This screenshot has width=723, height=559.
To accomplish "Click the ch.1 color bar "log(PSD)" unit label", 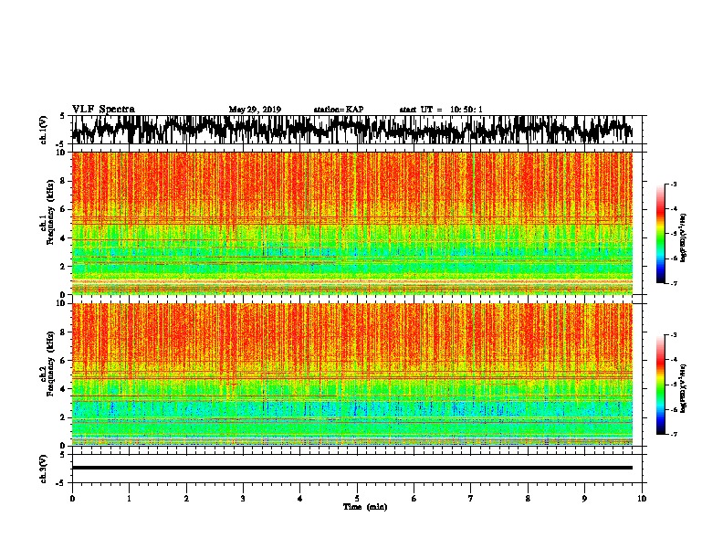I will coord(683,238).
